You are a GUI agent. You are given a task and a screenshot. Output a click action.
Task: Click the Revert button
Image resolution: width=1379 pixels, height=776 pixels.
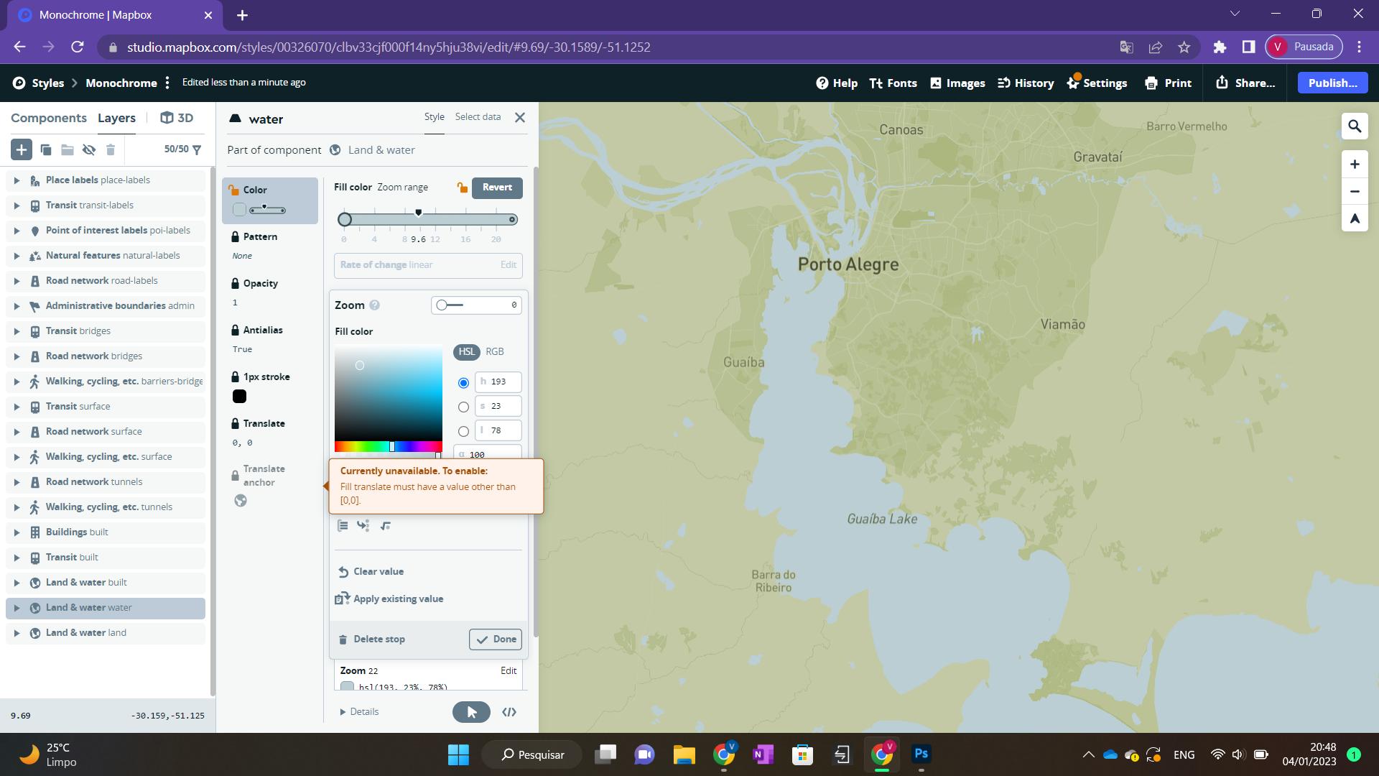pos(497,188)
